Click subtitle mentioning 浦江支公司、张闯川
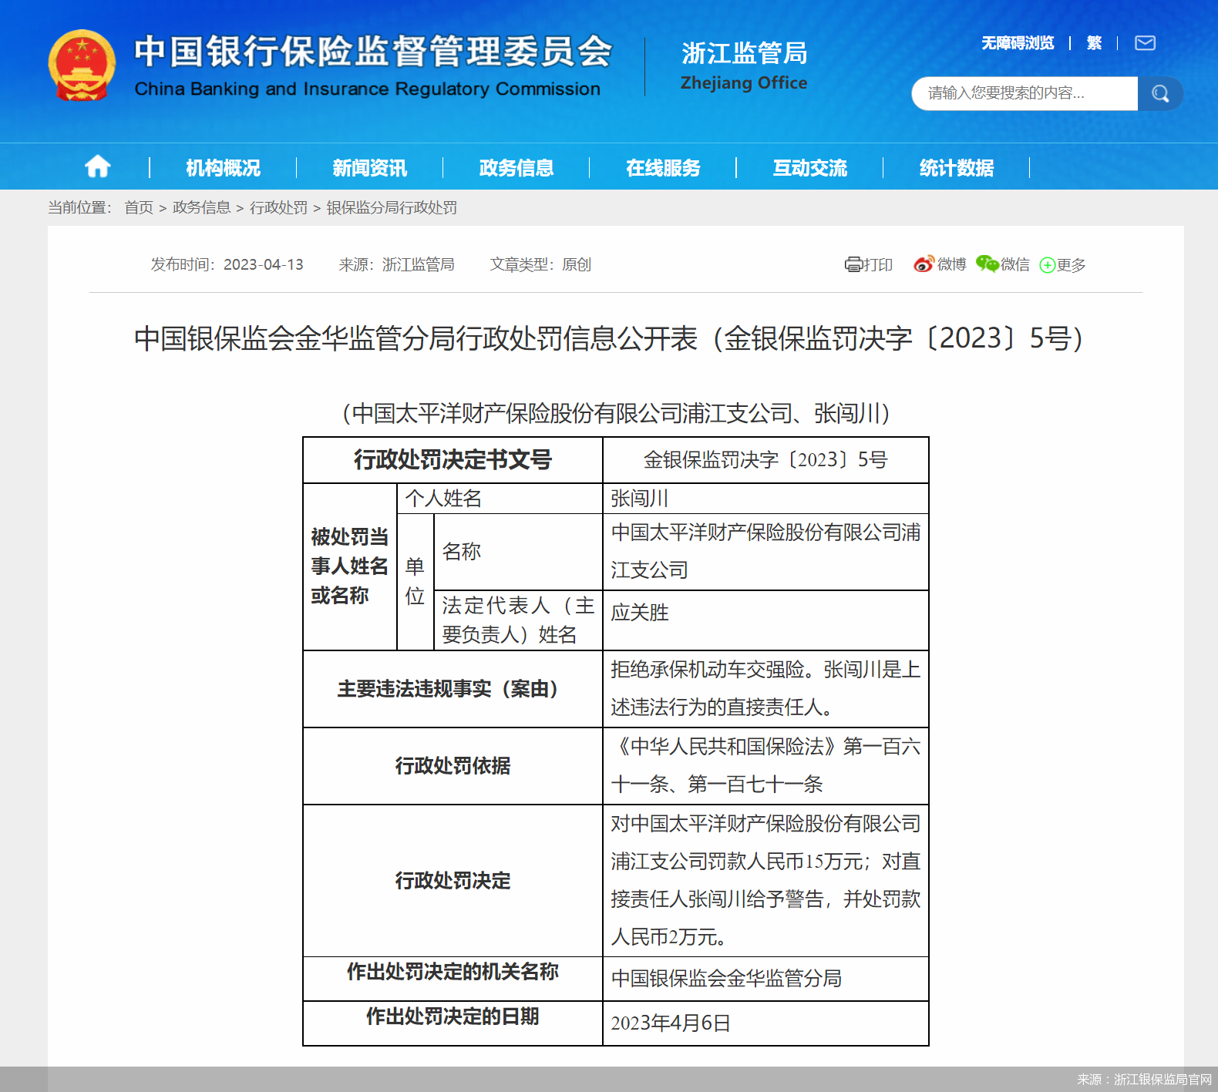 point(616,413)
